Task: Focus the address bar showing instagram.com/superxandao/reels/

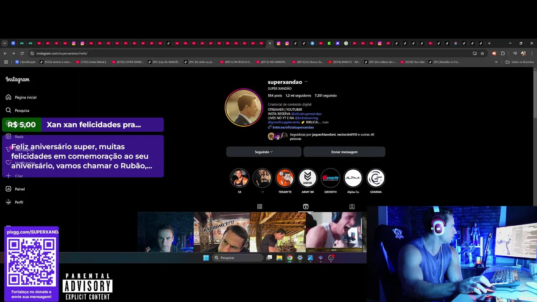Action: coord(252,53)
